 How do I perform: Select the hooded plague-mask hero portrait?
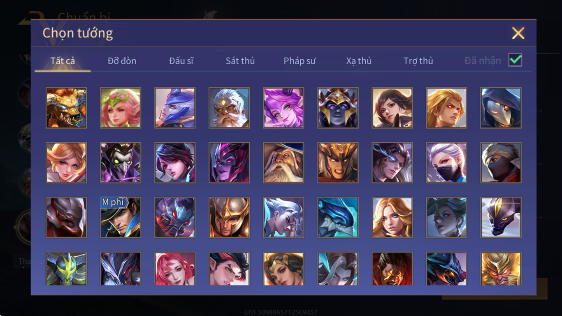(x=501, y=108)
